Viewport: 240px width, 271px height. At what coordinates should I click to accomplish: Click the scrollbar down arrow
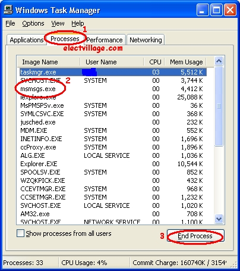(x=219, y=219)
